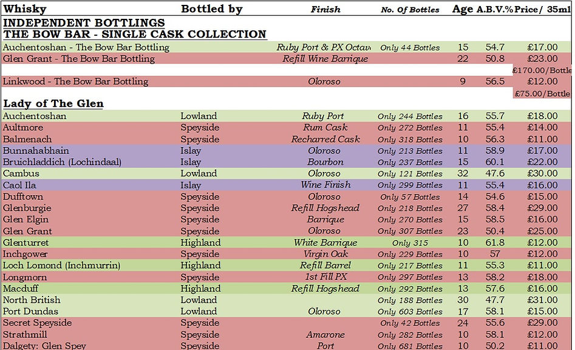Click the 'Virgin Oak' finish cell
The height and width of the screenshot is (350, 575).
point(325,254)
